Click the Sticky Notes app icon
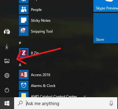The image size is (118, 109). tap(24, 20)
